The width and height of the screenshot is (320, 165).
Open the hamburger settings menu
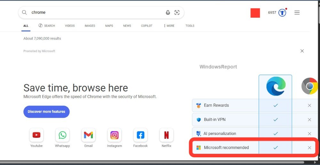coord(297,13)
